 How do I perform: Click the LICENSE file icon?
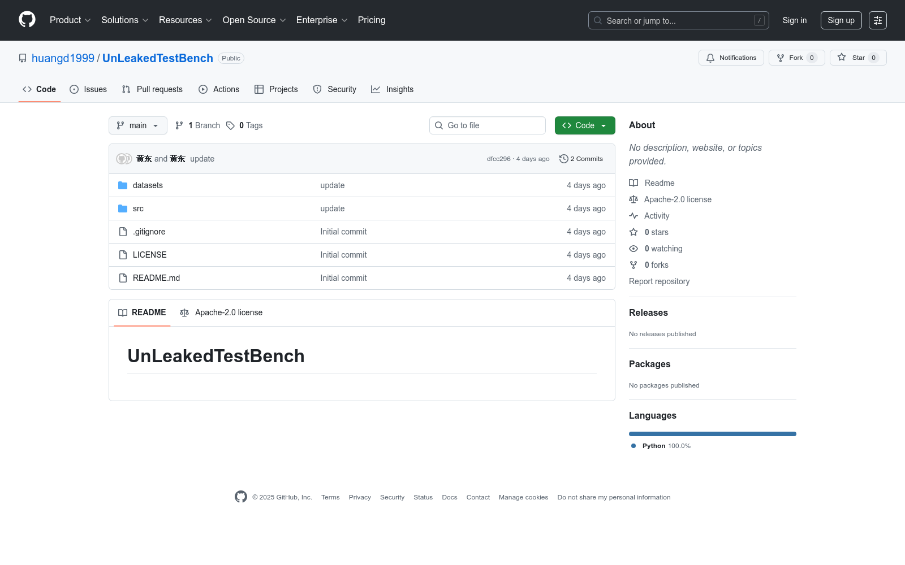(123, 255)
